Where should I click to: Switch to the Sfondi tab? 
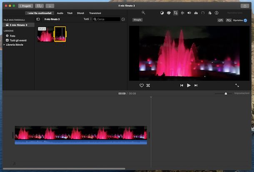(80, 13)
